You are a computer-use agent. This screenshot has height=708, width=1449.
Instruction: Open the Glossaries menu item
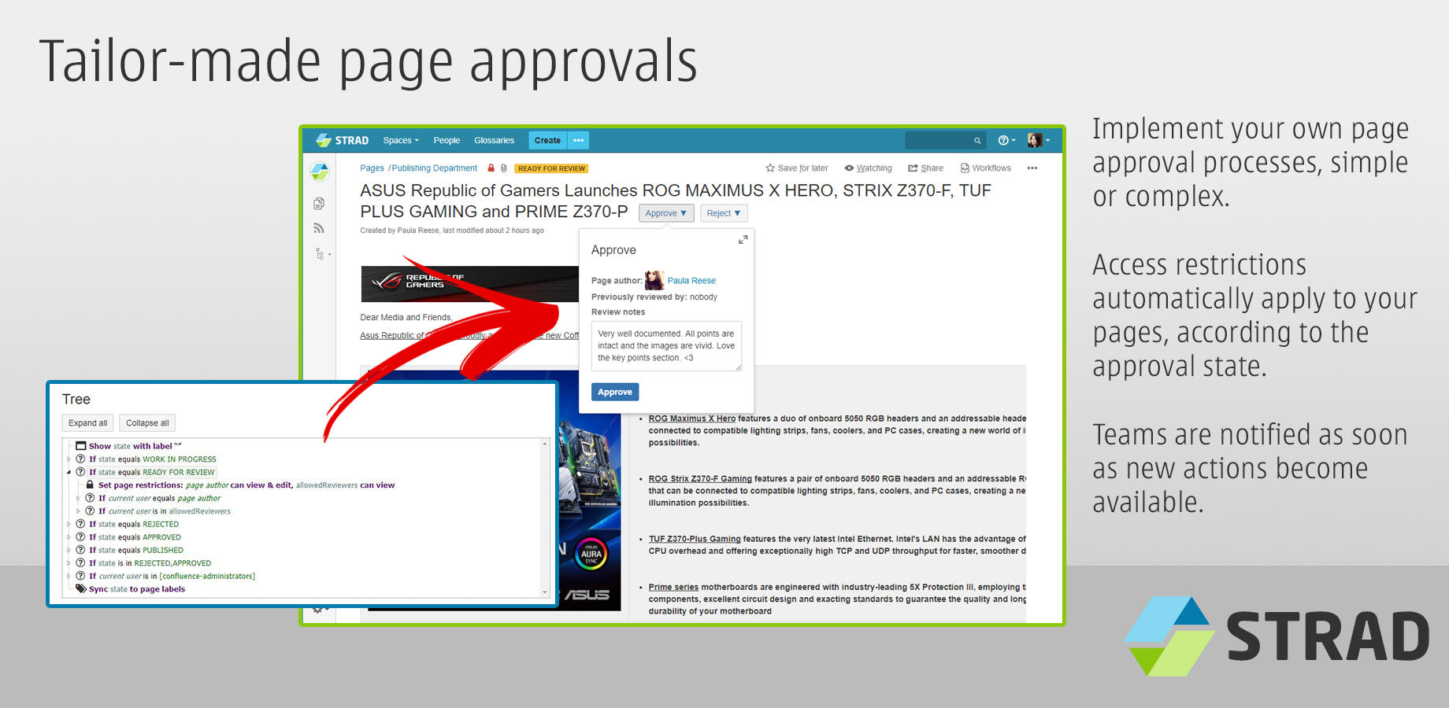494,140
